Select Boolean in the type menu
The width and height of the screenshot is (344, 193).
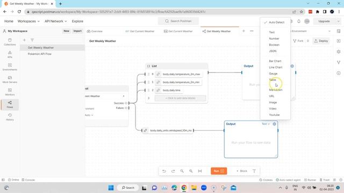(275, 44)
